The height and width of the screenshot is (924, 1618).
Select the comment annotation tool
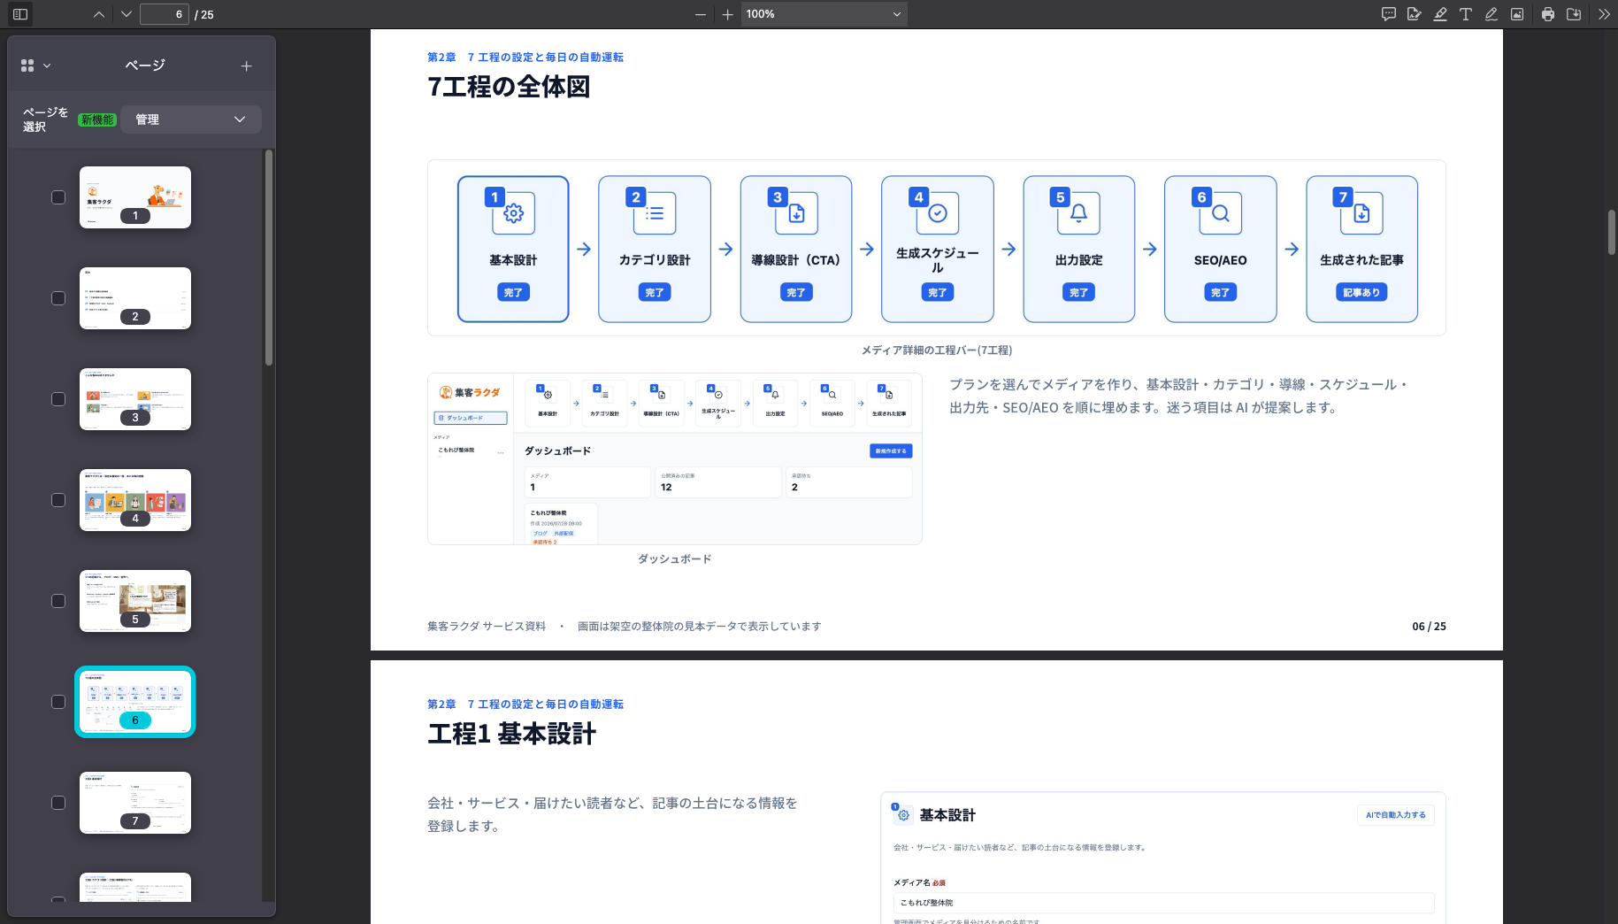coord(1389,14)
